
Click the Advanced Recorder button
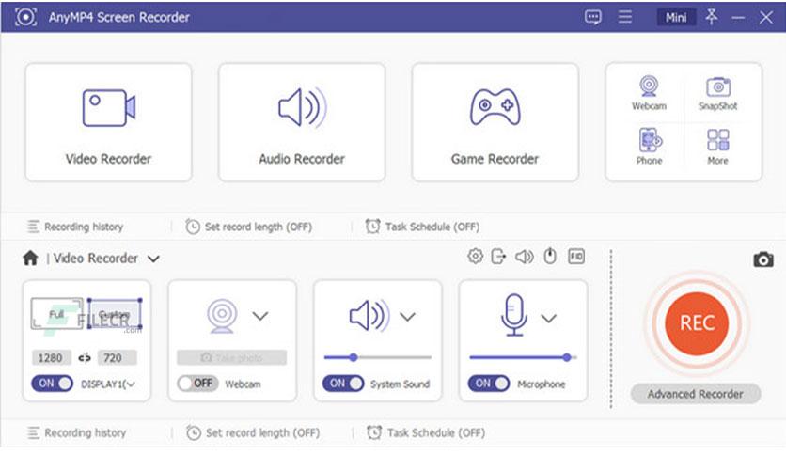click(x=695, y=394)
